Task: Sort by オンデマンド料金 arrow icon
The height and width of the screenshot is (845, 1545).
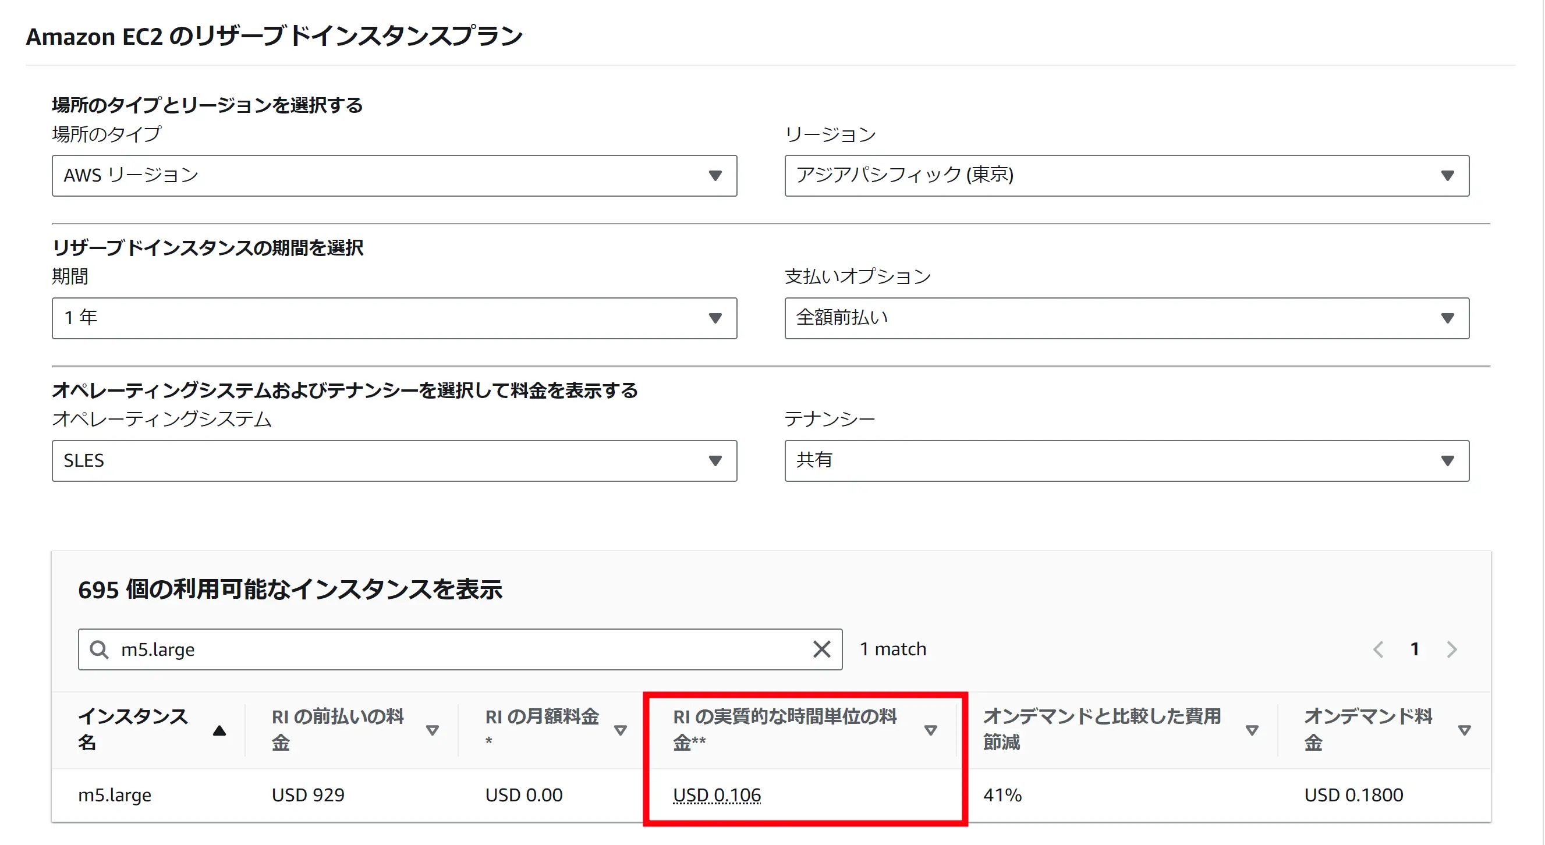Action: pyautogui.click(x=1465, y=730)
